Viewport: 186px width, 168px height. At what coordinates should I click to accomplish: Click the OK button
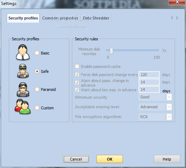[x=109, y=159]
